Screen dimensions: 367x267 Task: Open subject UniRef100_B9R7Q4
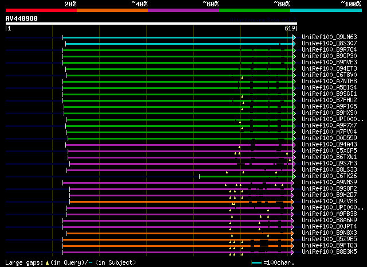329,50
